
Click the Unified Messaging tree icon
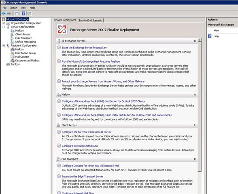pos(13,42)
